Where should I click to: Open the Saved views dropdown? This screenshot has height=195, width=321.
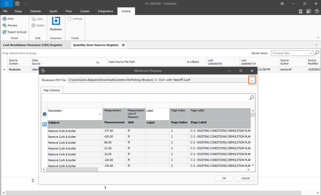point(311,53)
